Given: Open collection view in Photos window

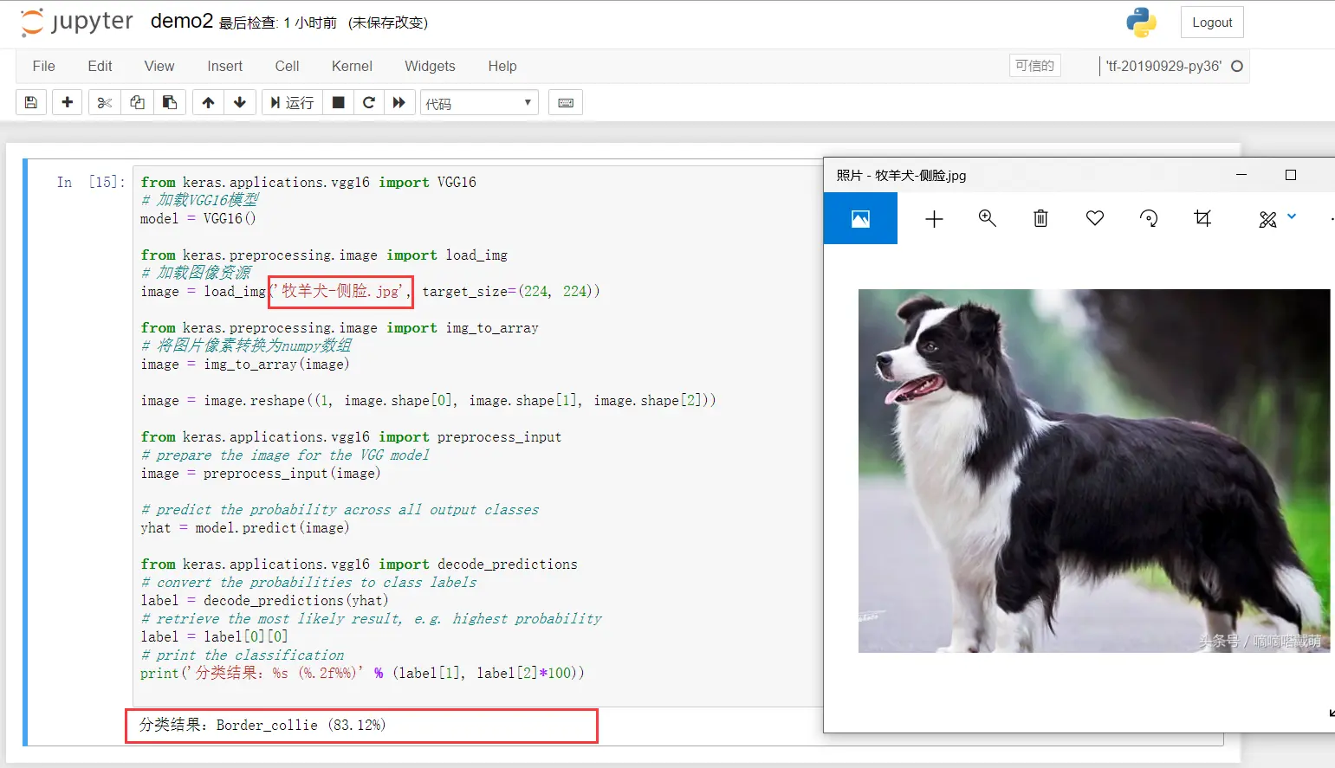Looking at the screenshot, I should (x=860, y=218).
